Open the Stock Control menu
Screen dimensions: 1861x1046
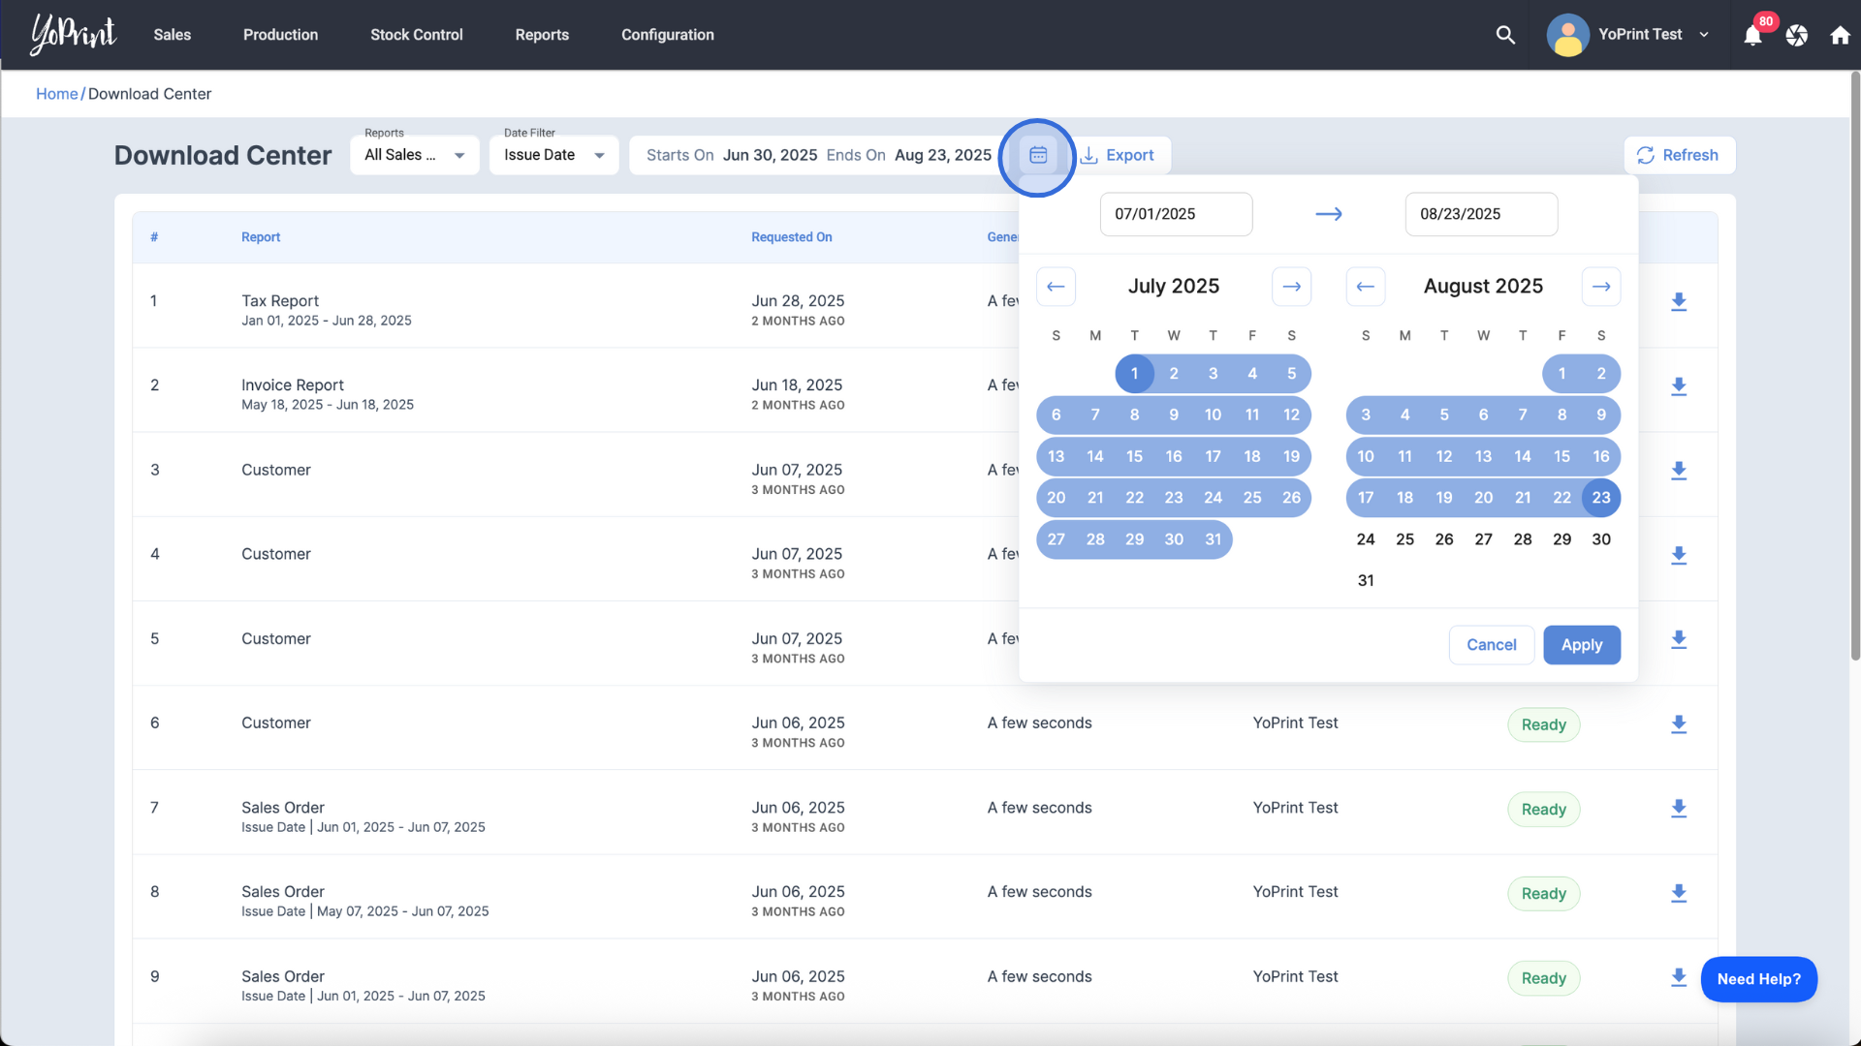pyautogui.click(x=417, y=35)
